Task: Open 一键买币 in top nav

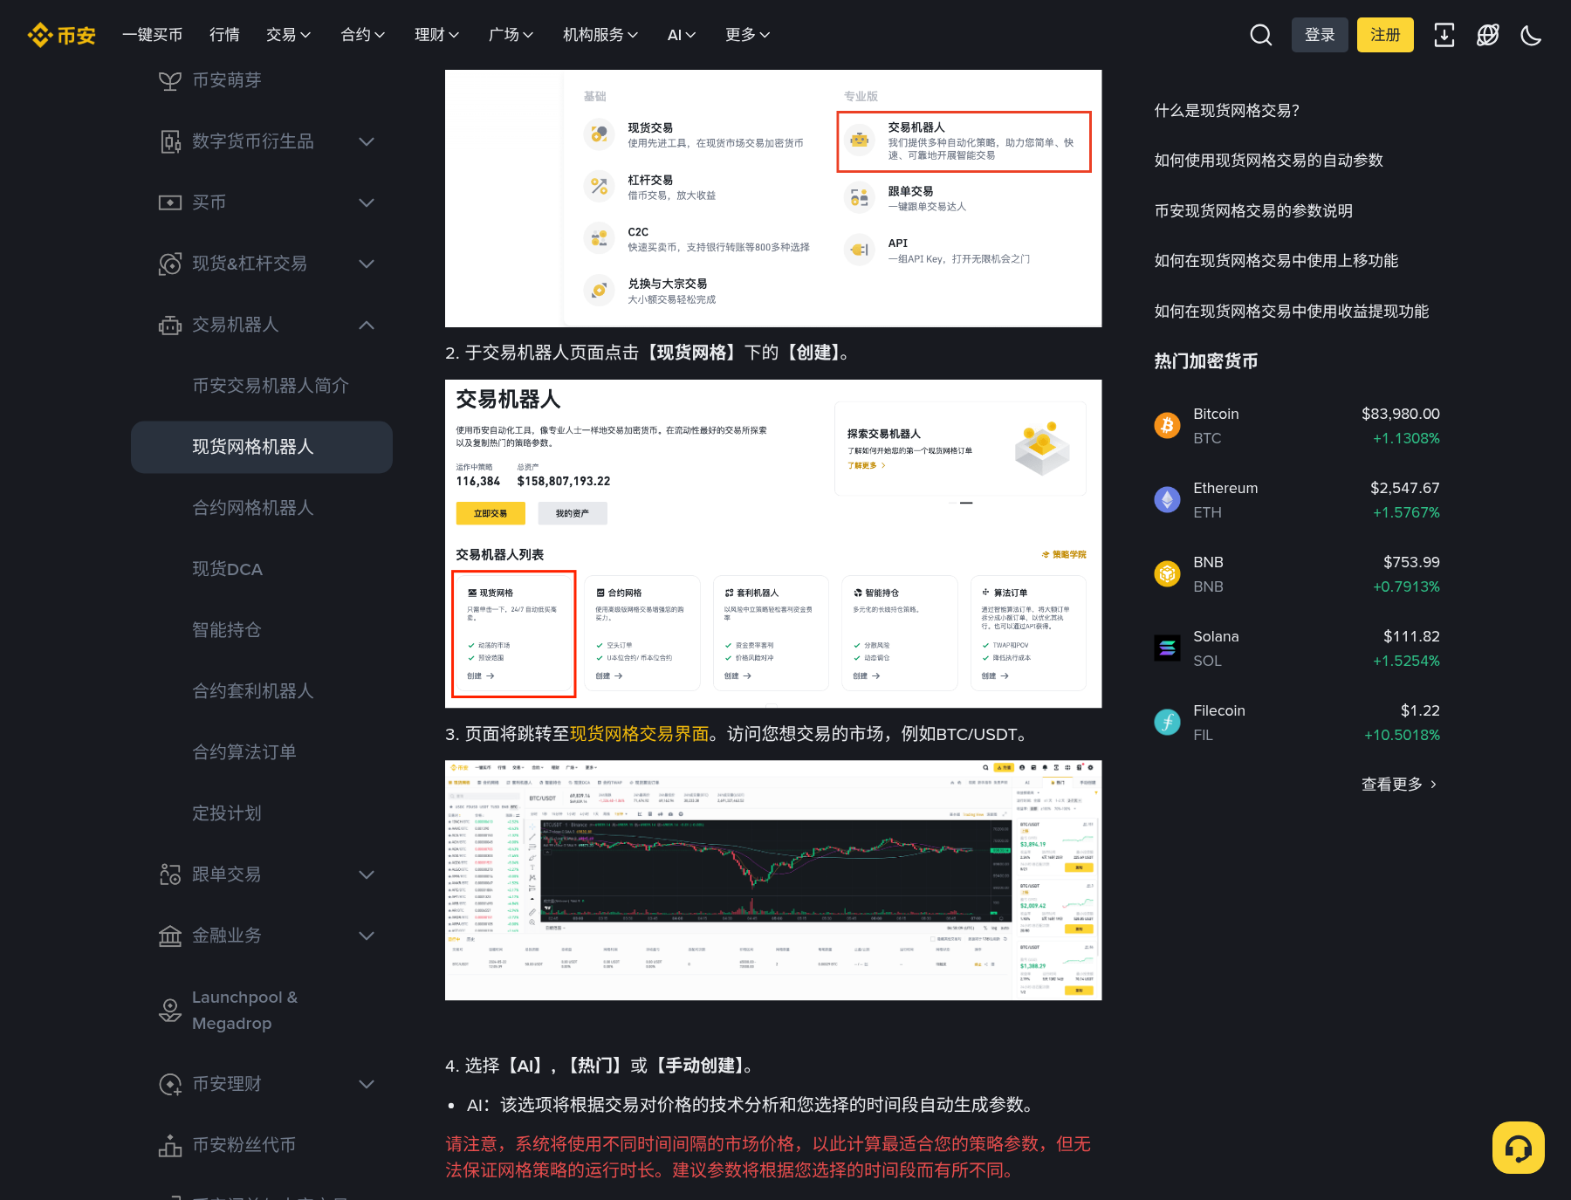Action: pos(152,35)
